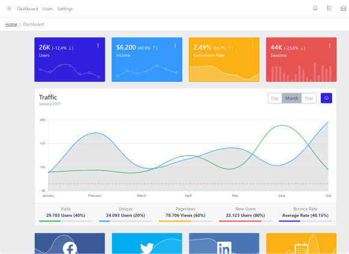Viewport: 349px width, 254px height.
Task: Click the Average Rate (40.15%) value
Action: [306, 215]
